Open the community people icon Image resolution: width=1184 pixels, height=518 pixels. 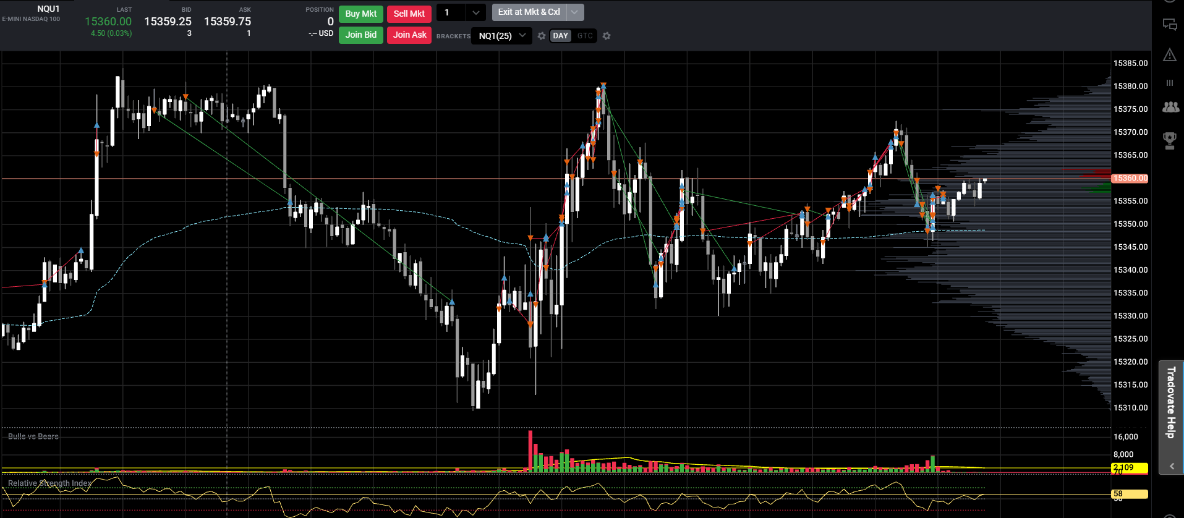point(1170,107)
